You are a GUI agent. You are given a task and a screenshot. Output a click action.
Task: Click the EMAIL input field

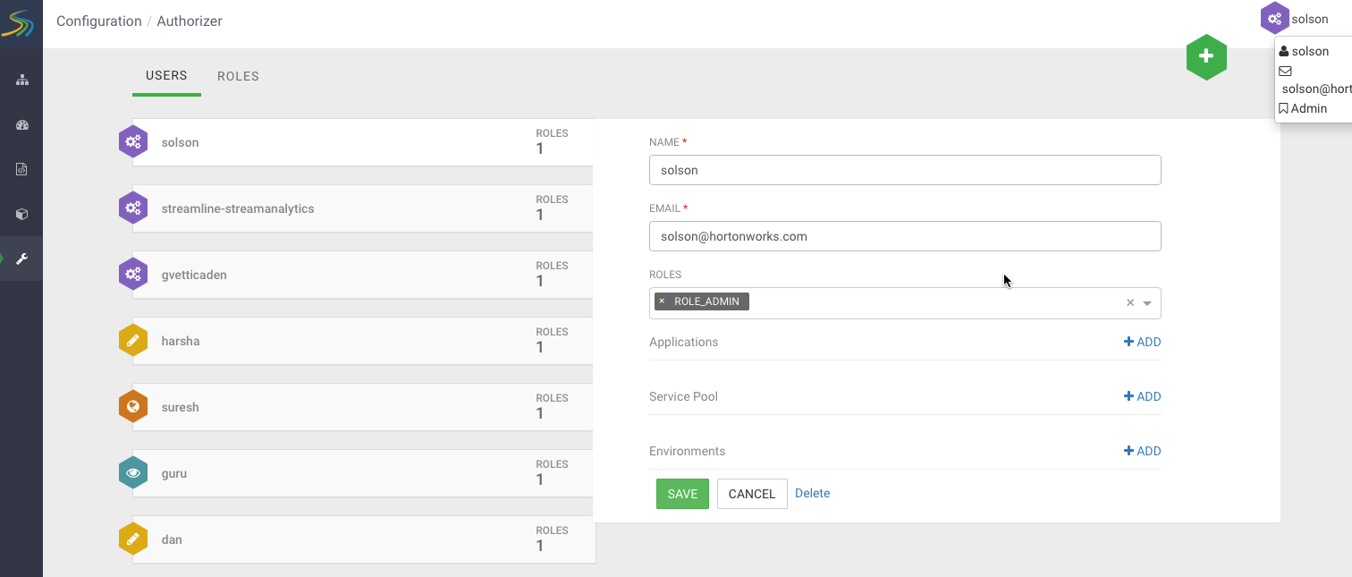[905, 236]
